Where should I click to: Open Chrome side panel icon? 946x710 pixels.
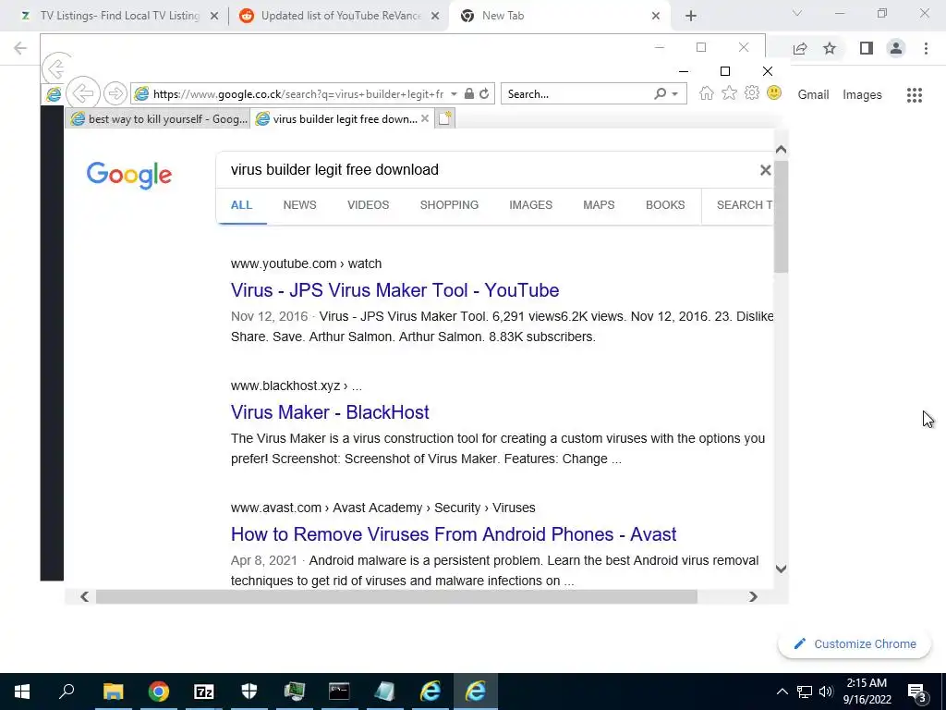(x=867, y=48)
